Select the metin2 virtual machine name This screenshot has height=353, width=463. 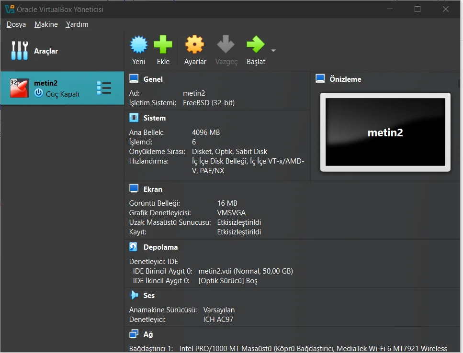[x=46, y=83]
